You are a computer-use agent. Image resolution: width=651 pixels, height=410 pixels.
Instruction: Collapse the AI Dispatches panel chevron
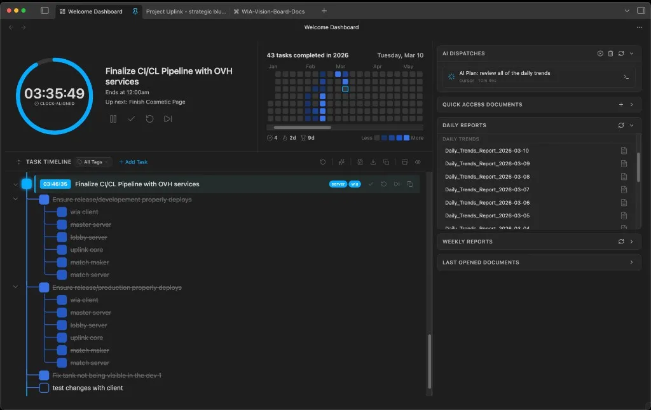pyautogui.click(x=631, y=53)
